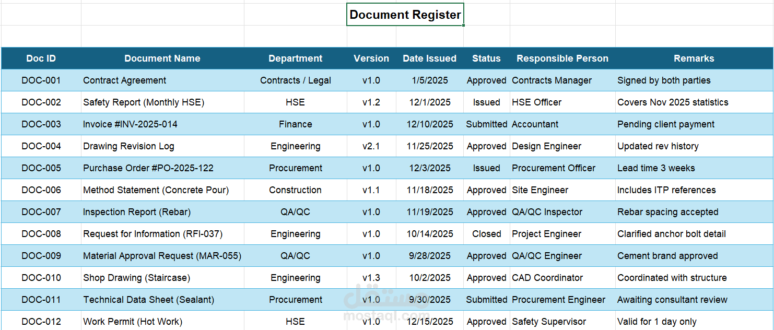Select the Safety Supervisor cell

(562, 321)
